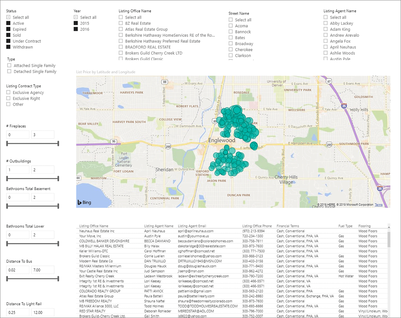The height and width of the screenshot is (318, 401).
Task: Click the table scrollbar up arrow
Action: tap(389, 228)
